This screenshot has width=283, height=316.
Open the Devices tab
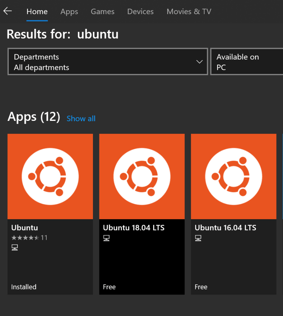(x=140, y=12)
